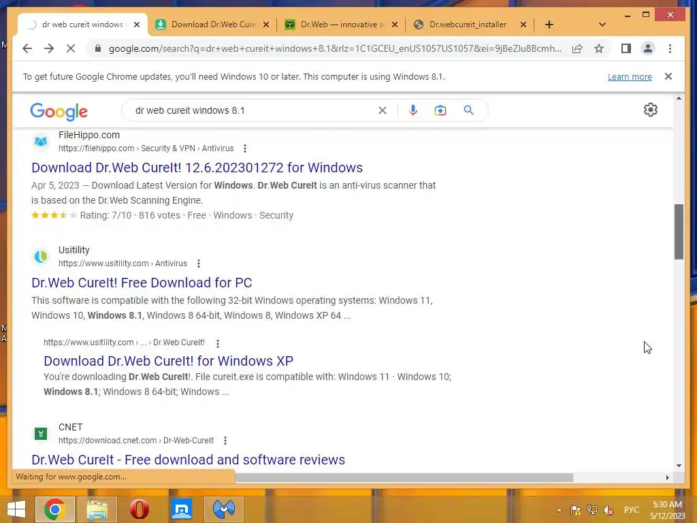This screenshot has height=523, width=697.
Task: Show hidden system tray icons
Action: click(559, 510)
